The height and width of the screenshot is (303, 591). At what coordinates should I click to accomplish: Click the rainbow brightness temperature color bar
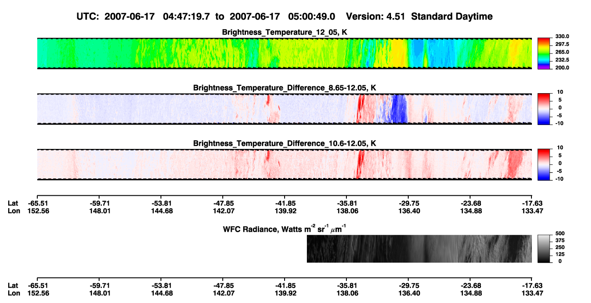[x=544, y=53]
